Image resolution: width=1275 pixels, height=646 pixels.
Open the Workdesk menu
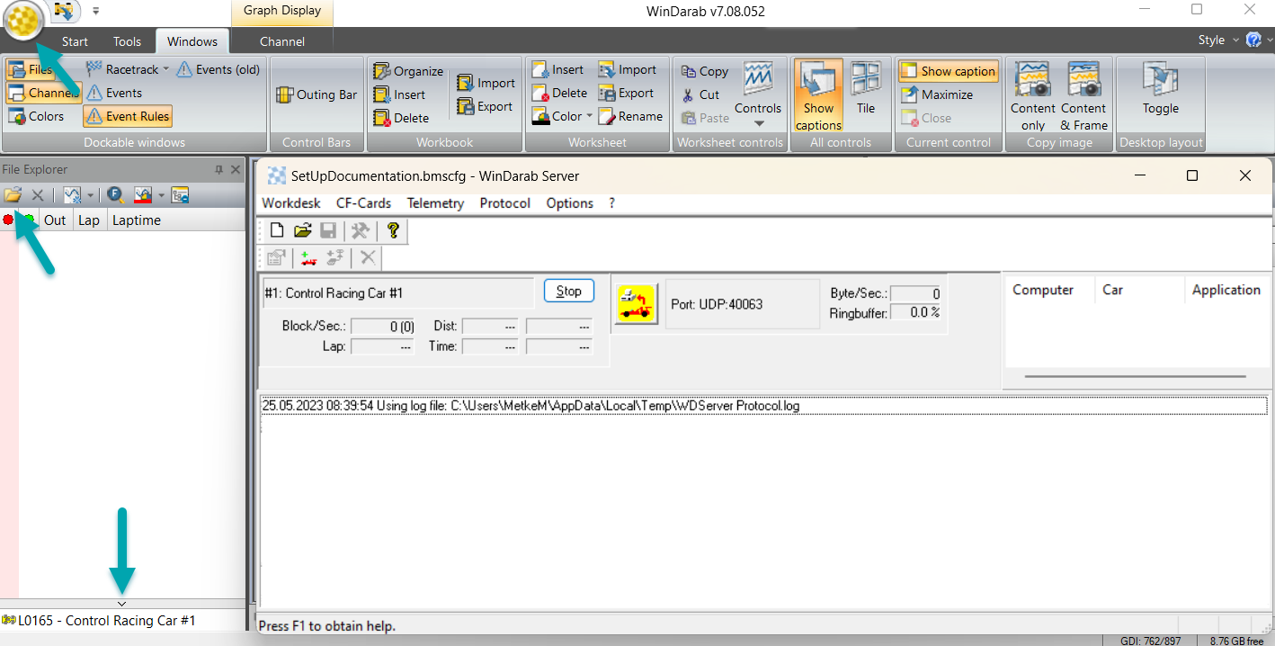(x=290, y=203)
